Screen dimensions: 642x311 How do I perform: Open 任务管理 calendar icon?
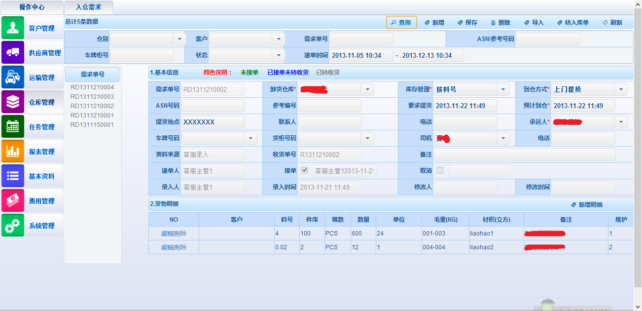[13, 126]
